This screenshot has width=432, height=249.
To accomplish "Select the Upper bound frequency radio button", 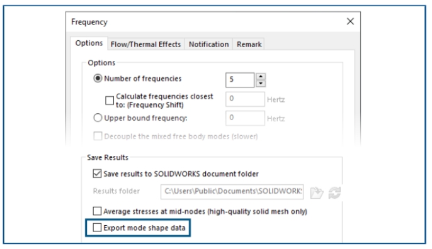I will pos(98,118).
